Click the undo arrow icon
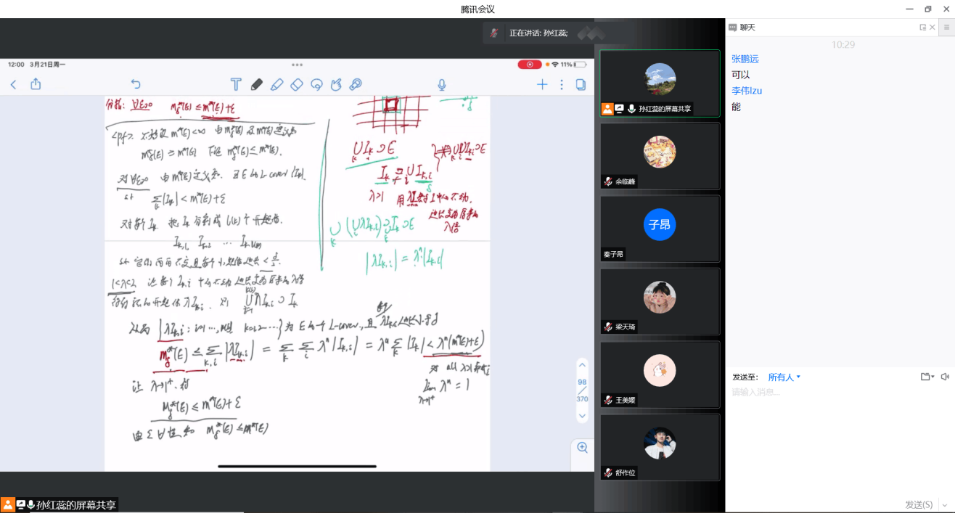955x516 pixels. click(136, 84)
